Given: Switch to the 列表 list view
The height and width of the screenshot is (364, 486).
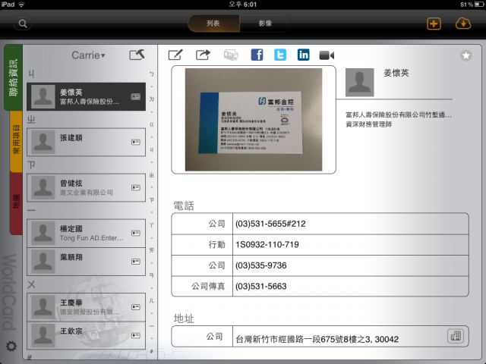Looking at the screenshot, I should coord(213,24).
